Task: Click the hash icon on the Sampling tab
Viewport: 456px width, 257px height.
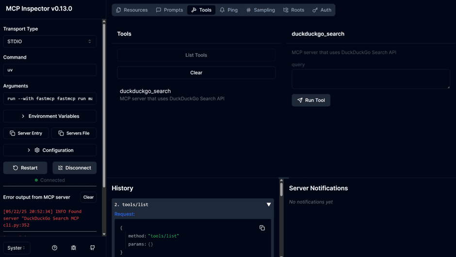Action: [248, 10]
